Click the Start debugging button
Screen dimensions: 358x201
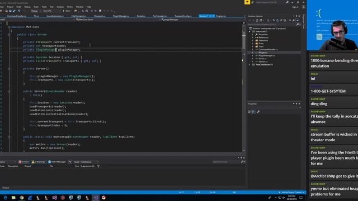tap(66, 11)
